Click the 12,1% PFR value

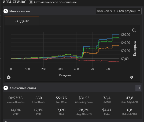38,110
